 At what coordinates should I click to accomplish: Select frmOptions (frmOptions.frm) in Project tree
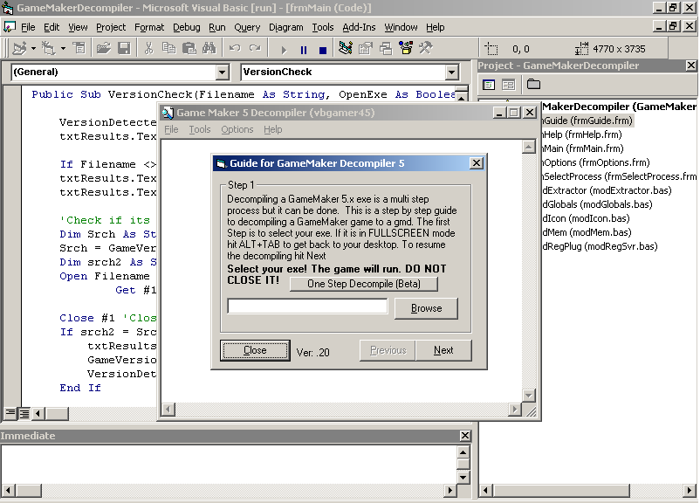[x=596, y=162]
